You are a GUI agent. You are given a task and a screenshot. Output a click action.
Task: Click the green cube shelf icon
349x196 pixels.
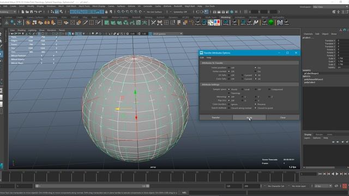pos(271,22)
